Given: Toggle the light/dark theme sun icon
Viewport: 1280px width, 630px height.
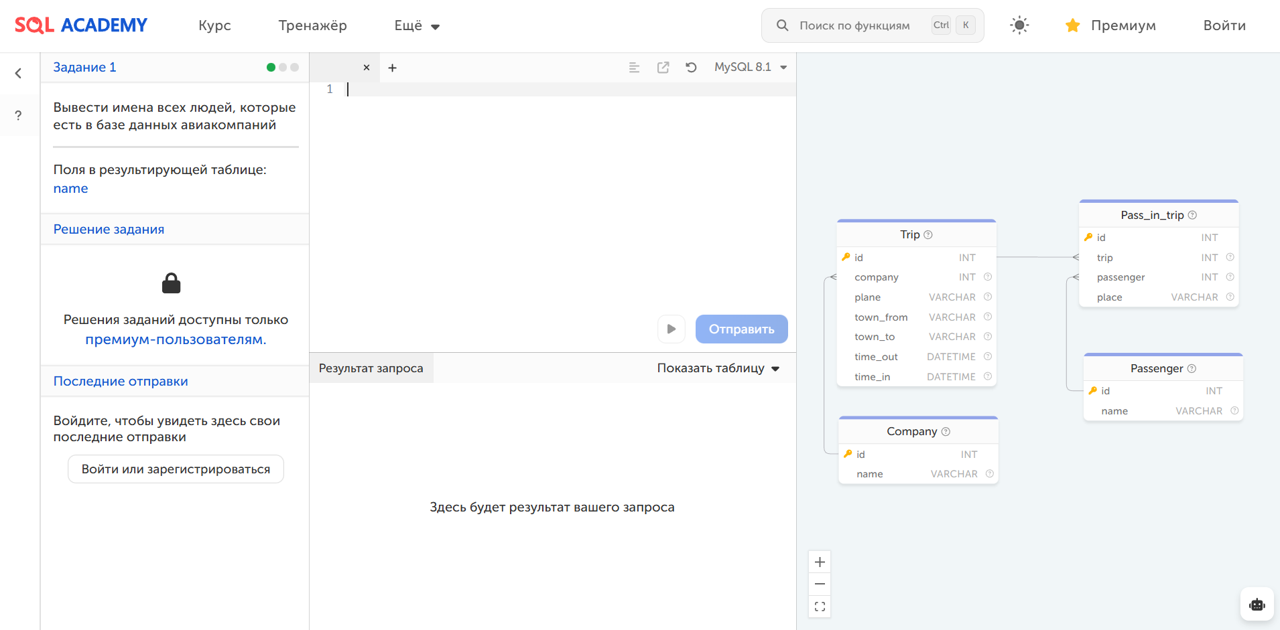Looking at the screenshot, I should pos(1019,25).
